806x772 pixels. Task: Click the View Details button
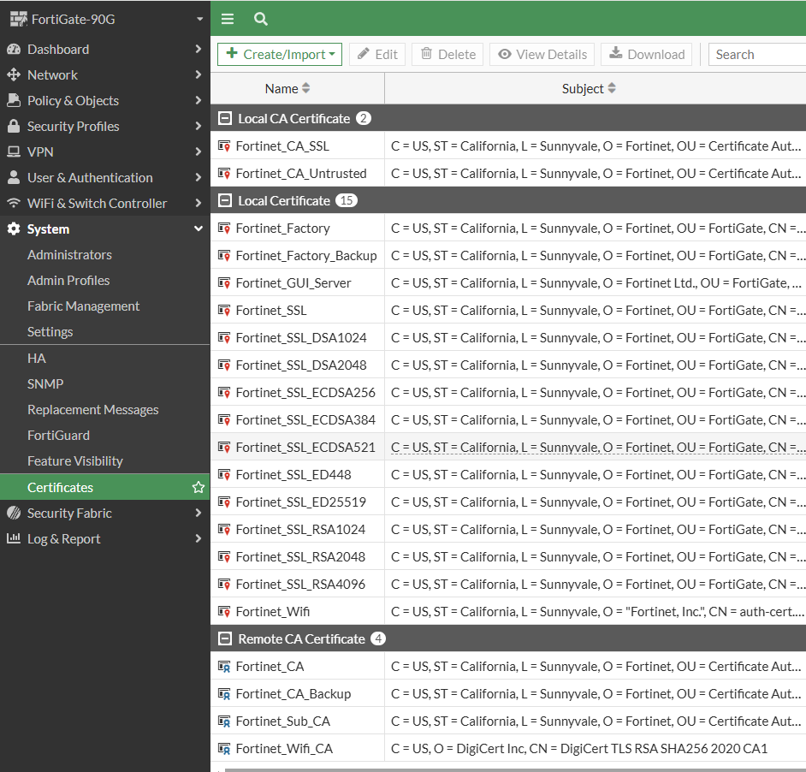tap(542, 54)
